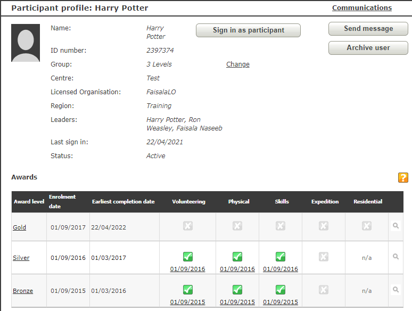Click the Gold Volunteering grey cross icon
This screenshot has width=412, height=311.
click(x=188, y=226)
